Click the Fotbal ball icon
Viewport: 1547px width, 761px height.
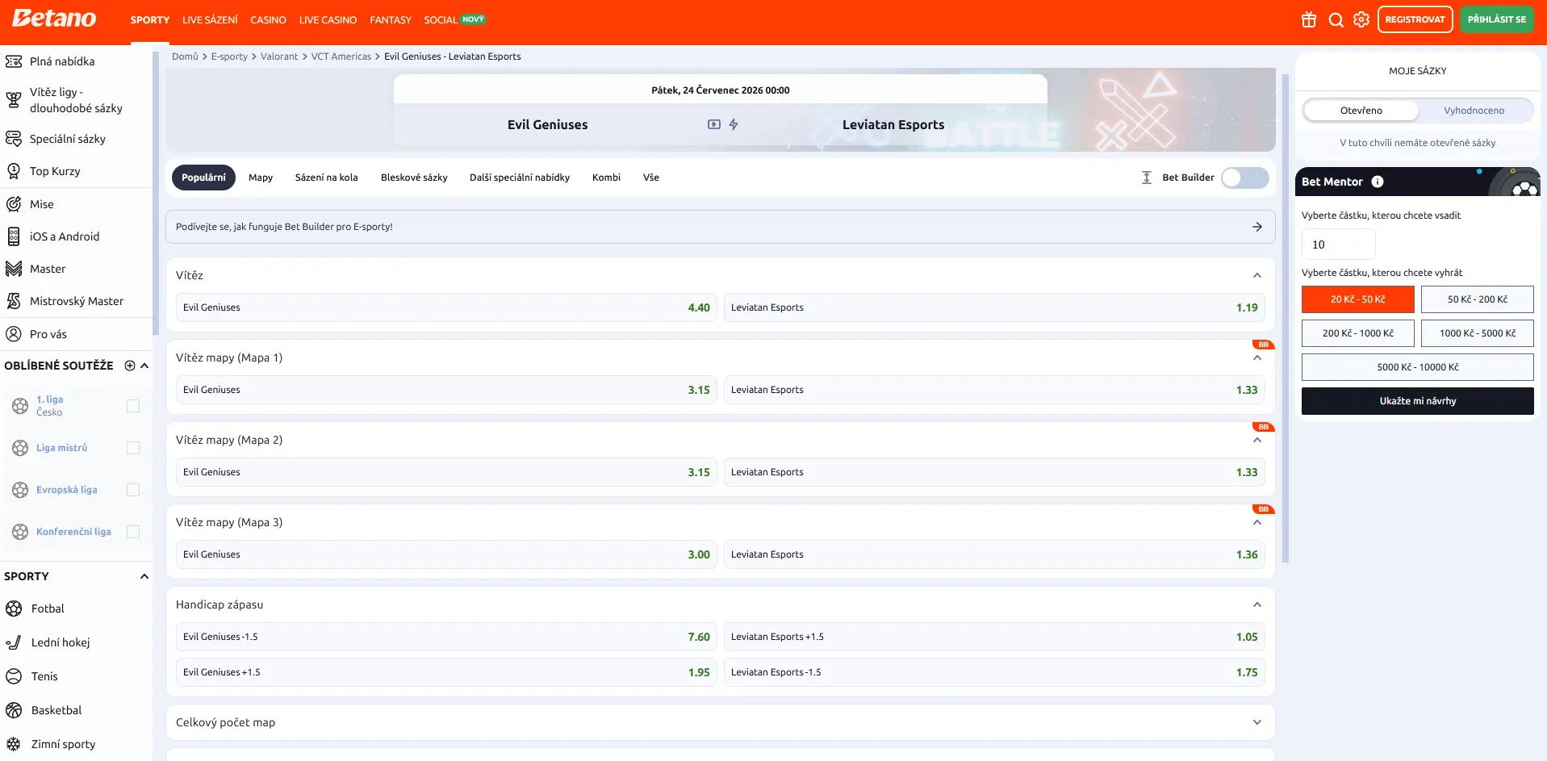pos(14,608)
